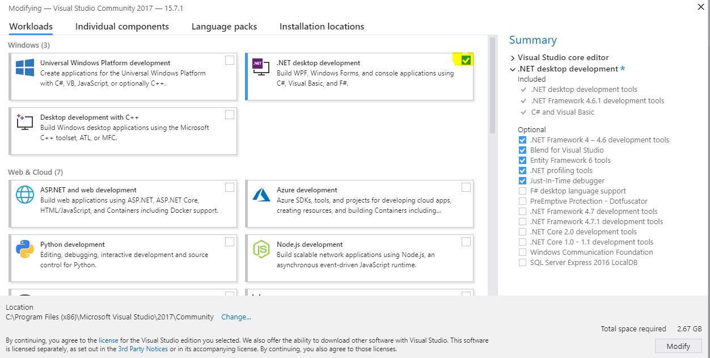Click the Python development logo icon
Viewport: 710px width, 358px height.
[x=25, y=250]
